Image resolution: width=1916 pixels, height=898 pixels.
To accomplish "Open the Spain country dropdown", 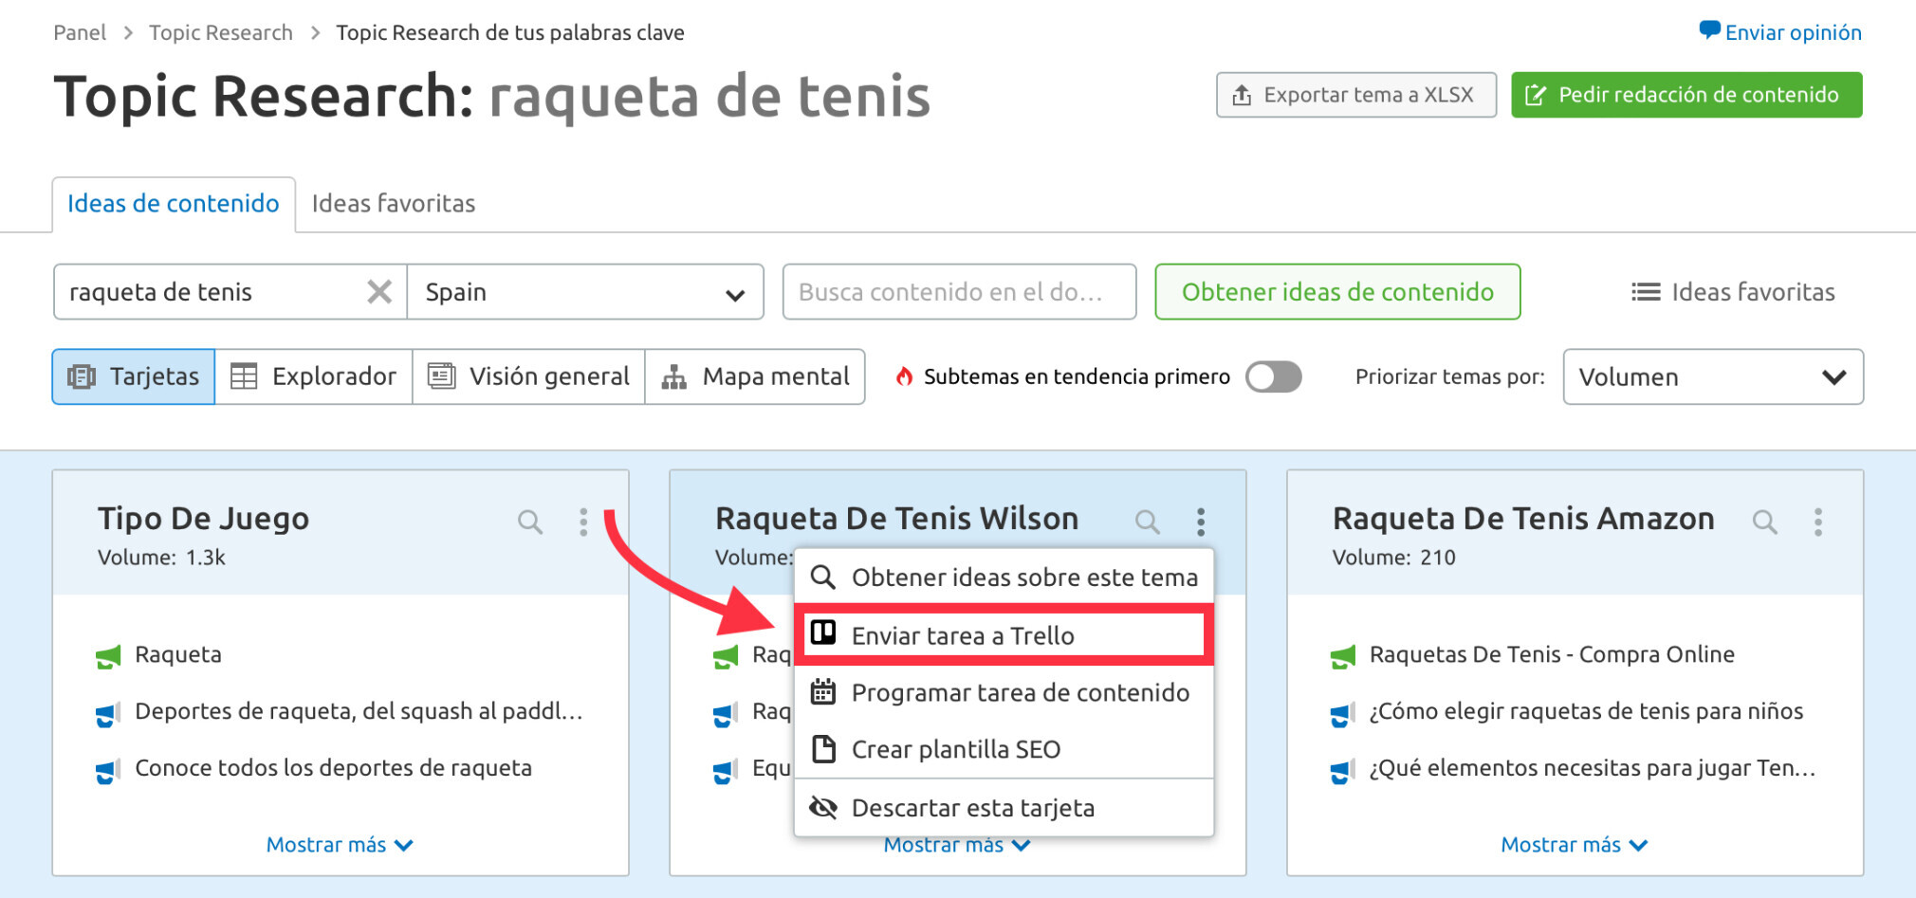I will [585, 292].
